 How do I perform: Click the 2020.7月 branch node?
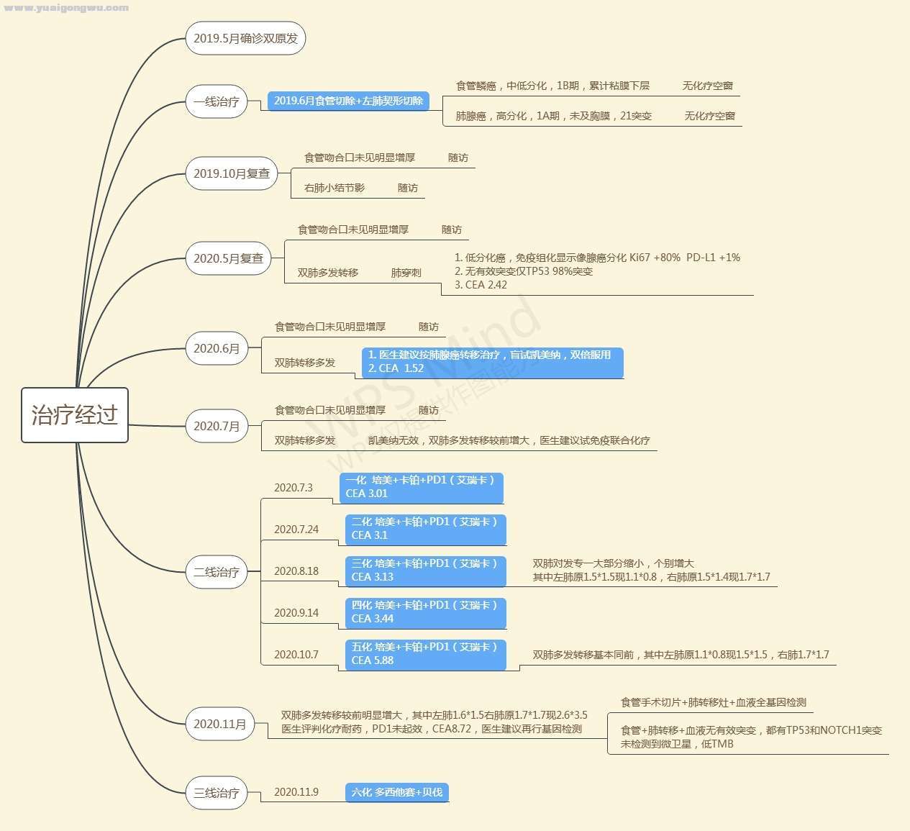point(216,426)
